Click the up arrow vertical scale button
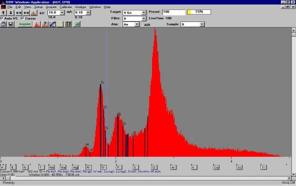The image size is (296, 186). pyautogui.click(x=3, y=13)
